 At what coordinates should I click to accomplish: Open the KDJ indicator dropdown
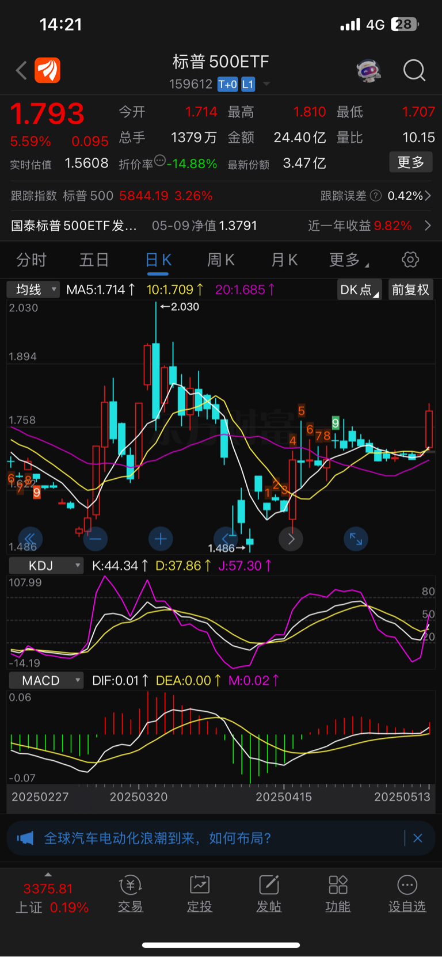[x=46, y=566]
